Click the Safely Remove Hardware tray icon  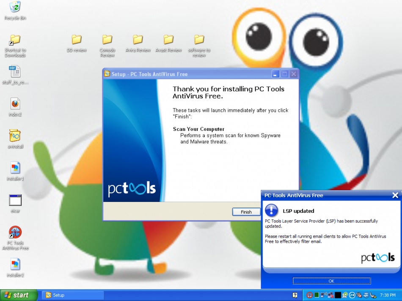tap(373, 296)
